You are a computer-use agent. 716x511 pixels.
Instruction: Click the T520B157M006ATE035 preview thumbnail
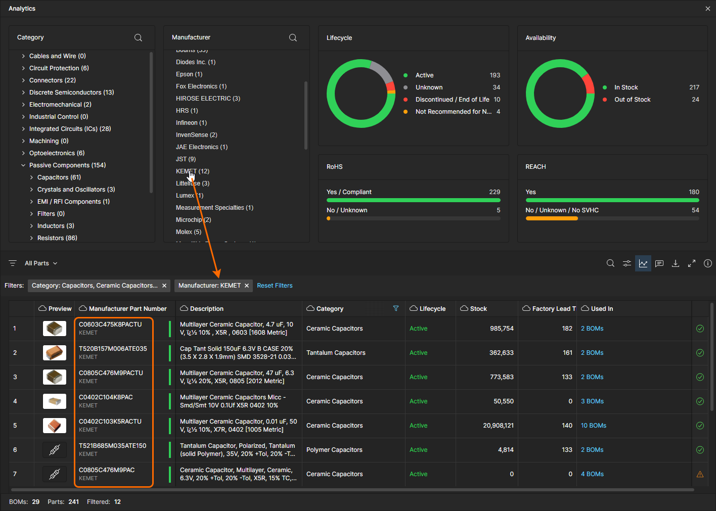(x=55, y=353)
